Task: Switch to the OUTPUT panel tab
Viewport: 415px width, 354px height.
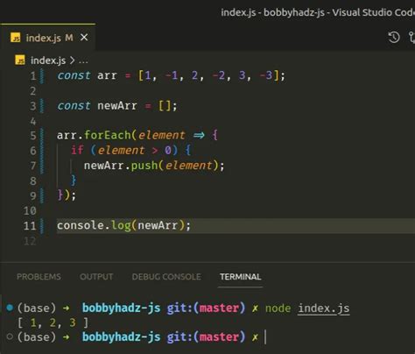Action: 96,277
